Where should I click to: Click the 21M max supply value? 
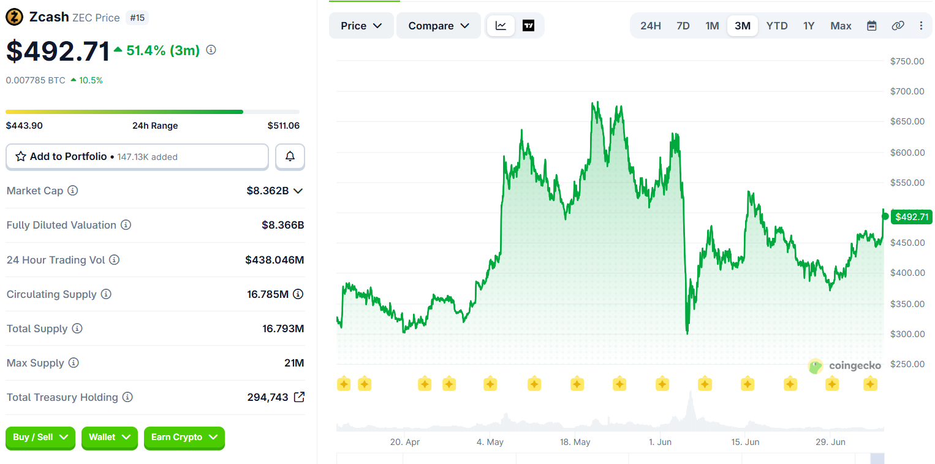point(294,363)
